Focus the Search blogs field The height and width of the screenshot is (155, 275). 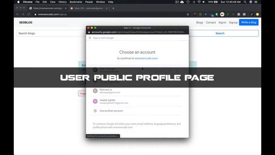[51, 33]
